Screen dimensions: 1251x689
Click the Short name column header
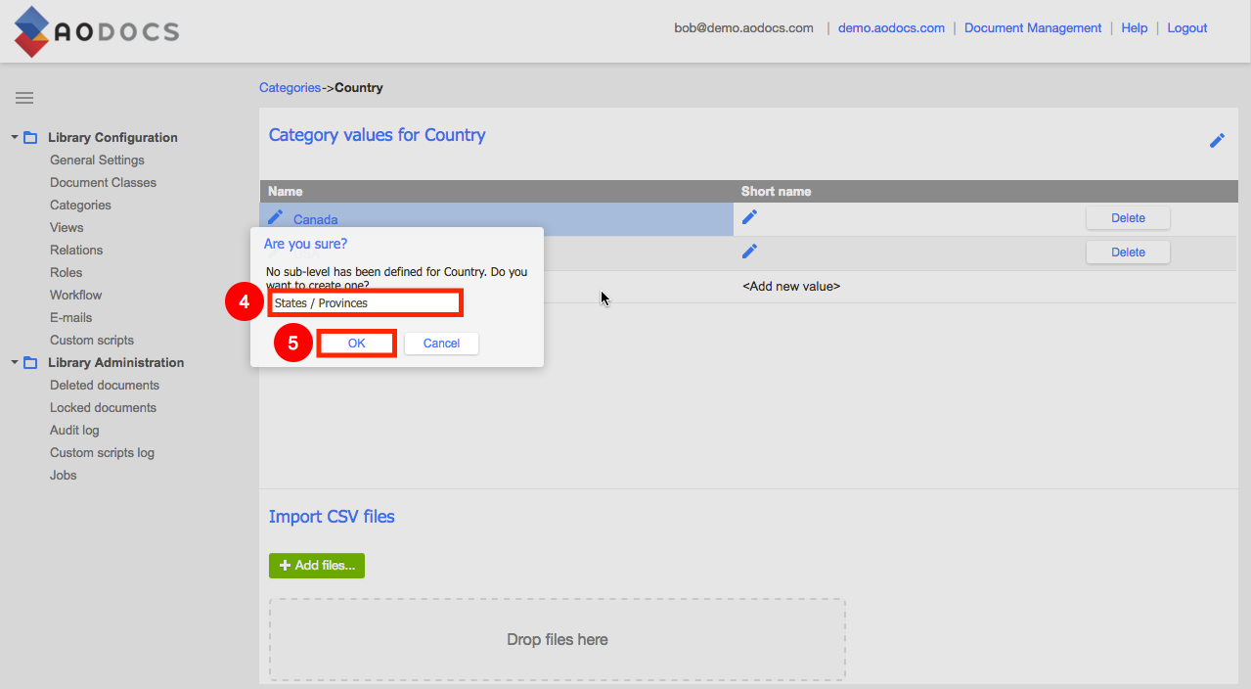(x=776, y=192)
